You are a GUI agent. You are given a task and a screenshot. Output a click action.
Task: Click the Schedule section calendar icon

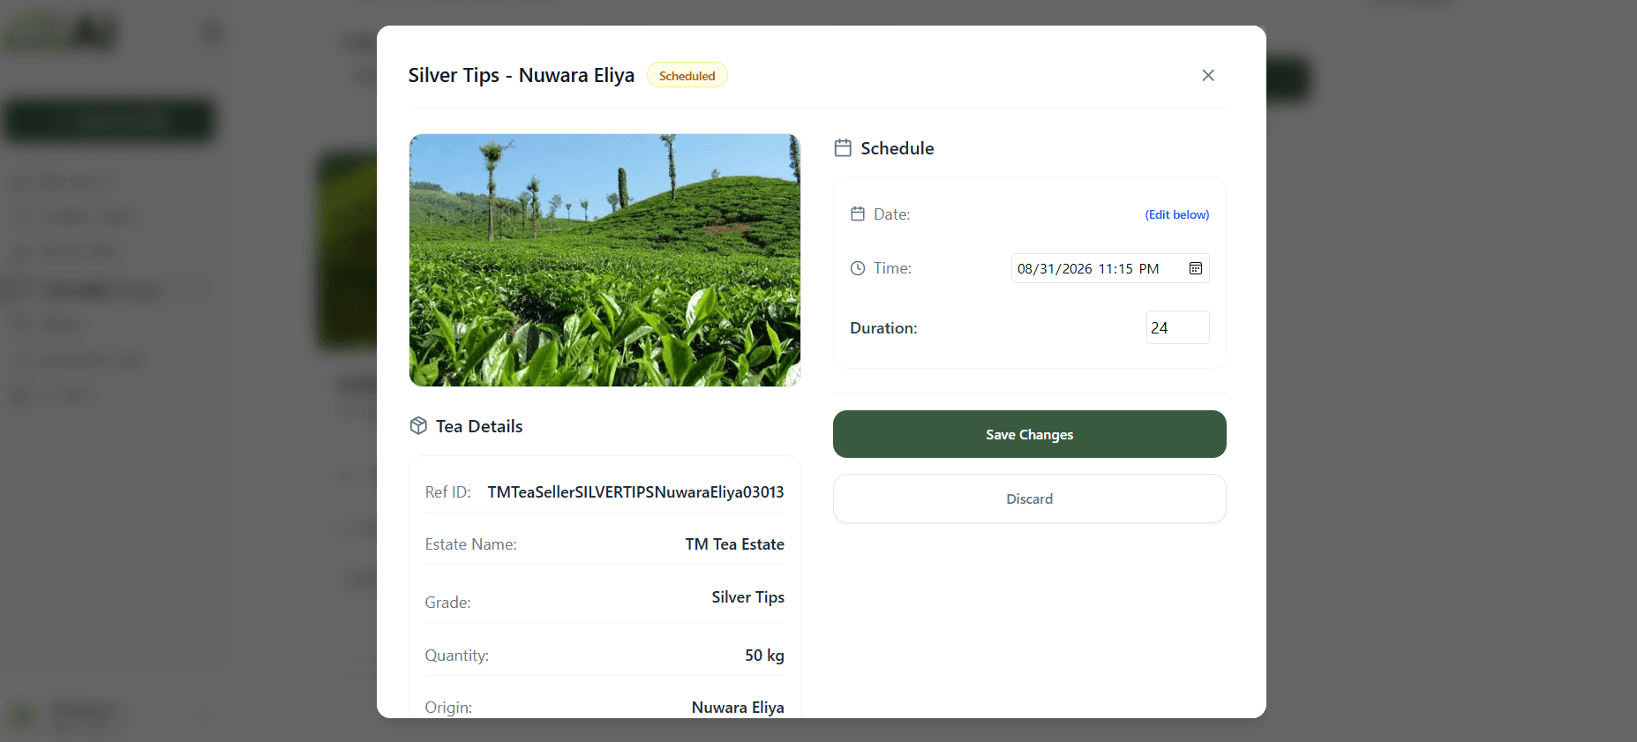[843, 148]
